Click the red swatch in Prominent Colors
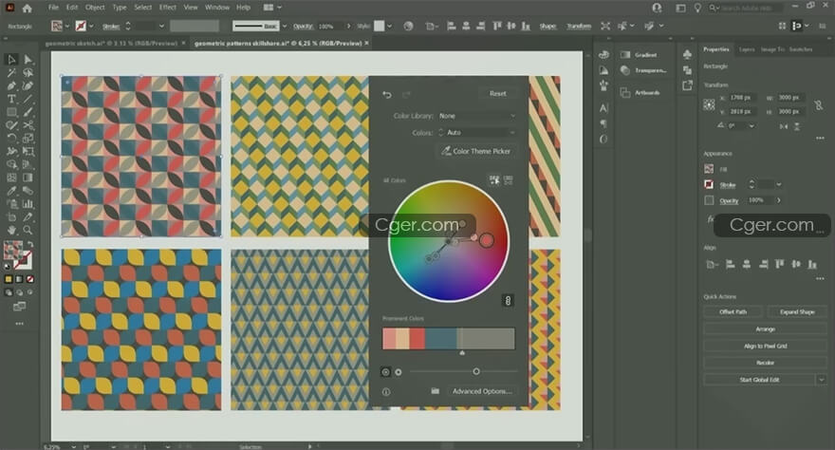Viewport: 835px width, 450px height. coord(417,339)
